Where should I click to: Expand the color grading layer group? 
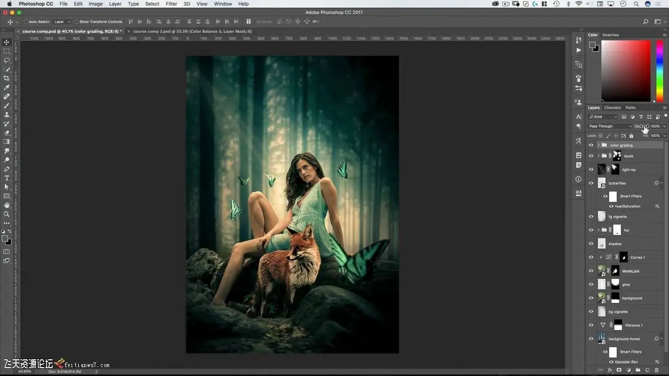point(598,145)
